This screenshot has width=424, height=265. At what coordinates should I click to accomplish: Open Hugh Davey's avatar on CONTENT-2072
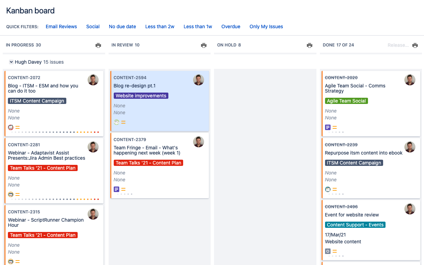[x=93, y=79]
